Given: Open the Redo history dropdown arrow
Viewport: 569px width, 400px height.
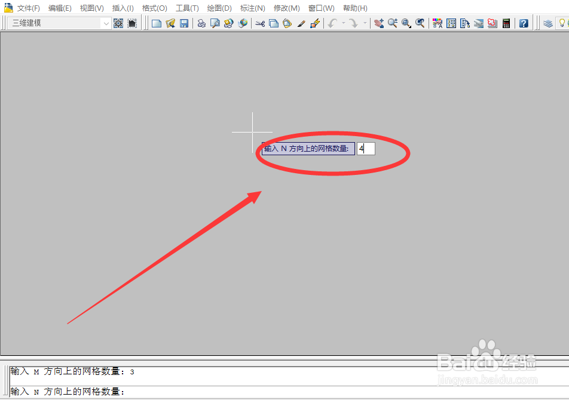Looking at the screenshot, I should click(x=365, y=23).
